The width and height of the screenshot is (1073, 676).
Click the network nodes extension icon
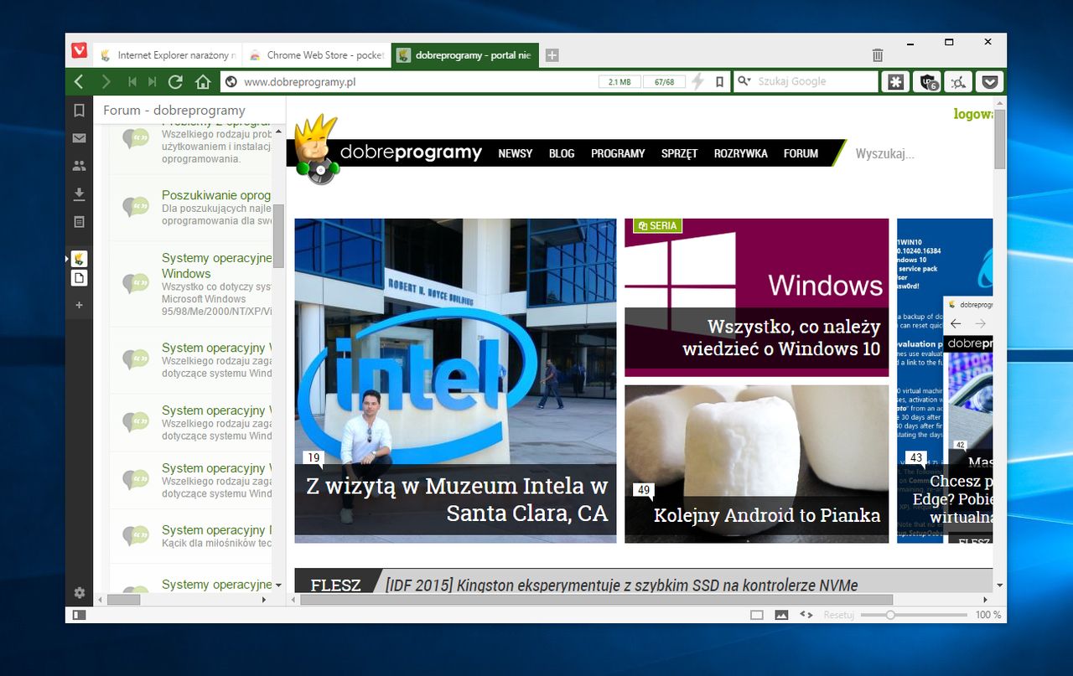(x=958, y=81)
